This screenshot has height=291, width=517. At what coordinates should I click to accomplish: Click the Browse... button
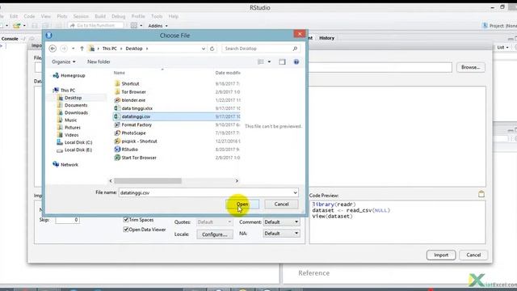pyautogui.click(x=470, y=67)
